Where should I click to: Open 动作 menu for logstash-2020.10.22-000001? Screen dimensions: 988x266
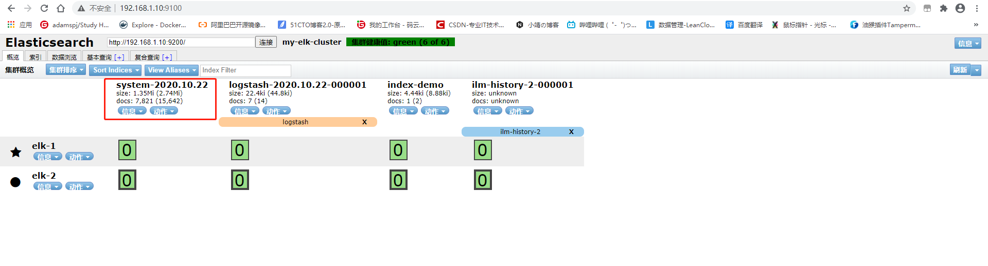[276, 111]
